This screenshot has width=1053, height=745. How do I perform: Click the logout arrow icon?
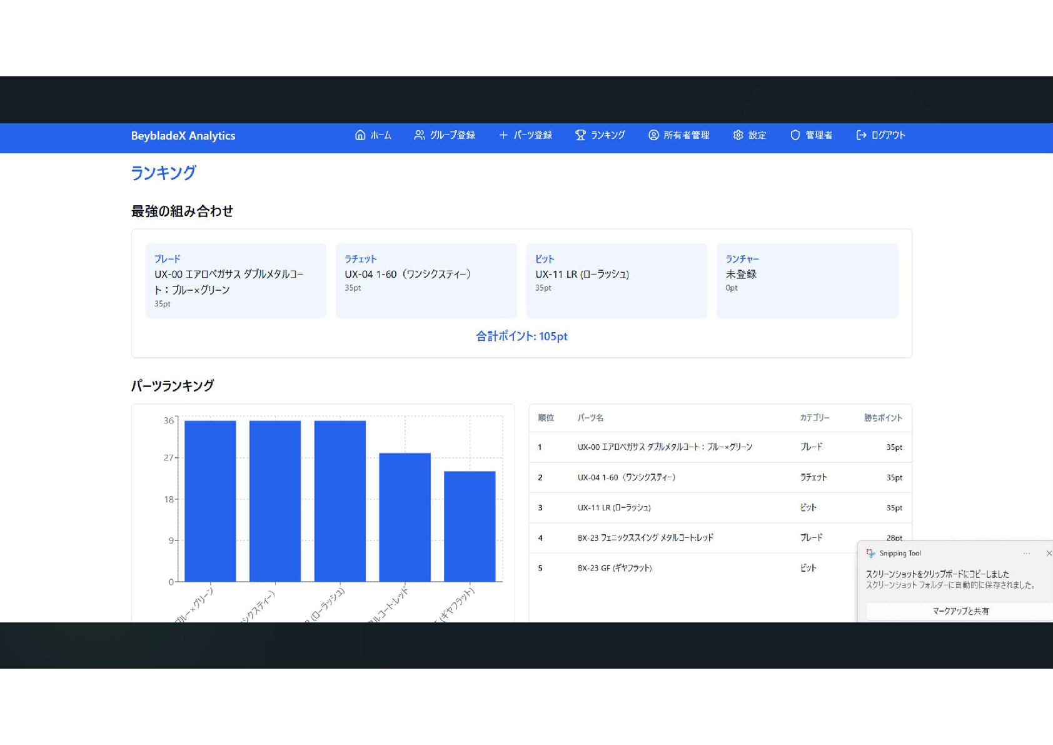pyautogui.click(x=862, y=135)
